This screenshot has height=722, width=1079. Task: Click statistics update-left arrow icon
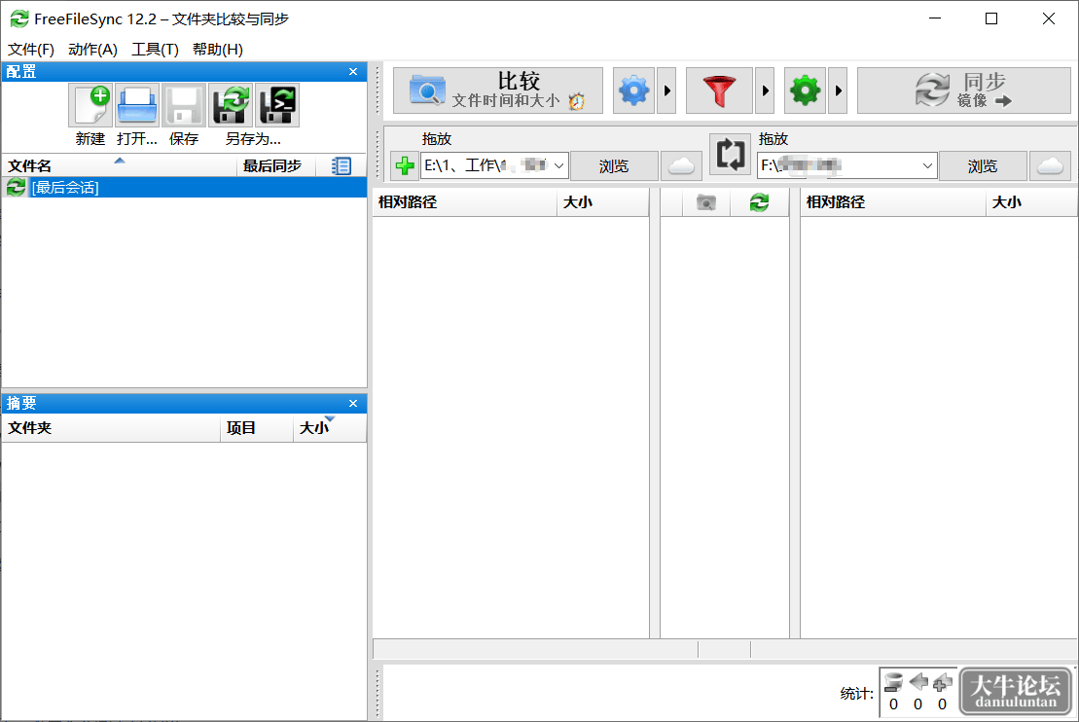click(917, 682)
